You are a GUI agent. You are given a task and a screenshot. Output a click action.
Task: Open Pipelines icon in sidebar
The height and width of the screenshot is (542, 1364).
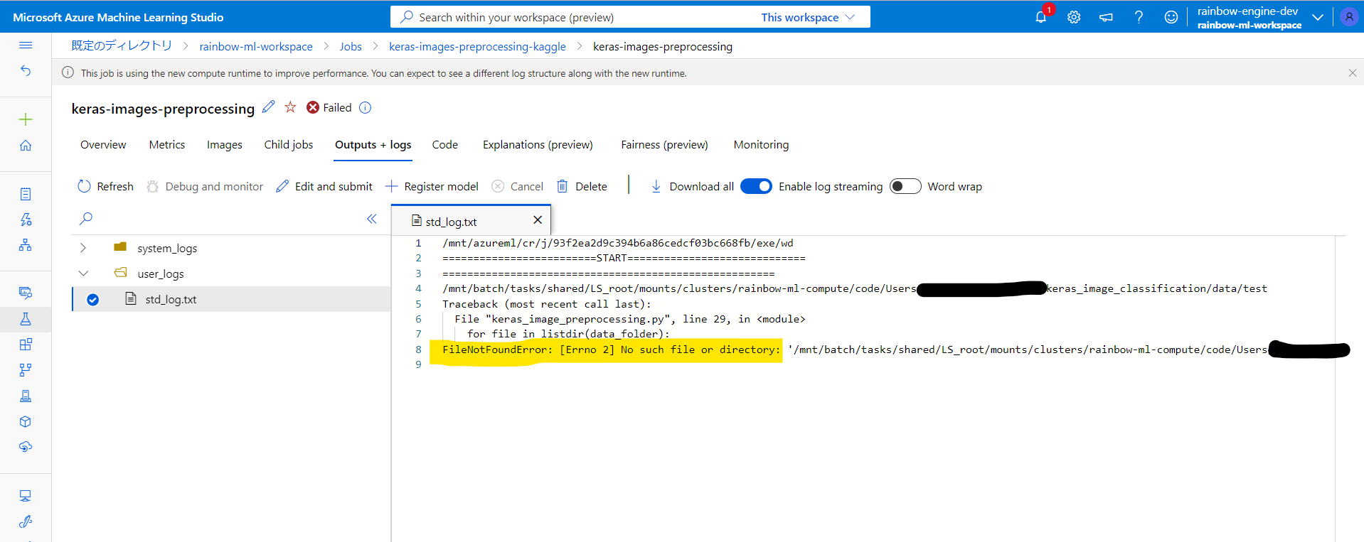(x=26, y=370)
